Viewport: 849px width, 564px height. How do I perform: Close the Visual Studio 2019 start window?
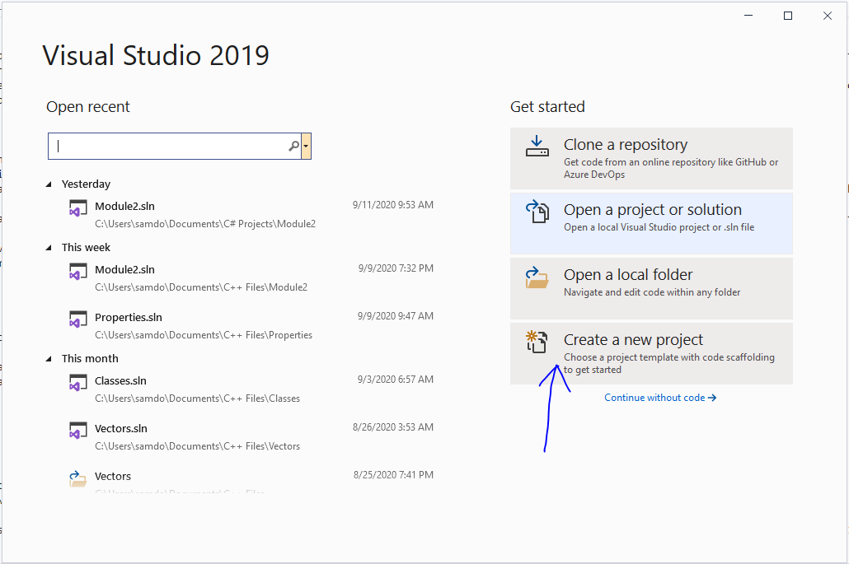tap(828, 16)
